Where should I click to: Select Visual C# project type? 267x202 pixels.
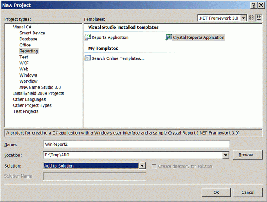[x=22, y=27]
